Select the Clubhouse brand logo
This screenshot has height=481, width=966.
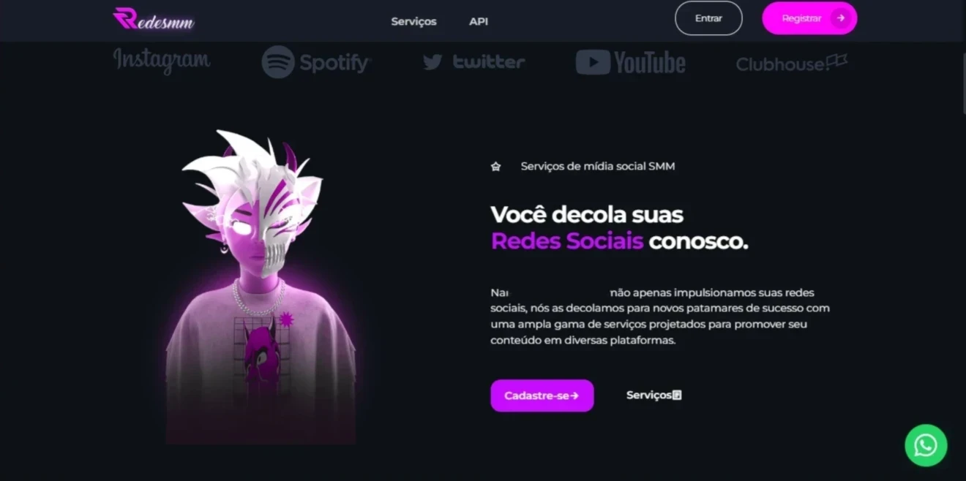tap(792, 64)
